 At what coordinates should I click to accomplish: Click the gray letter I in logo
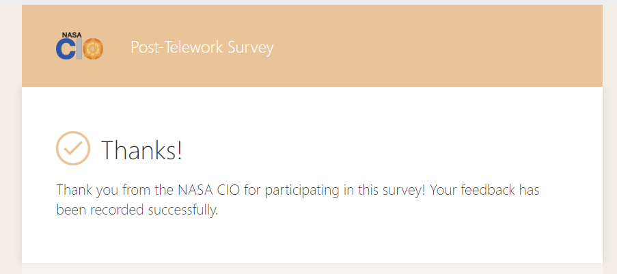coord(79,50)
